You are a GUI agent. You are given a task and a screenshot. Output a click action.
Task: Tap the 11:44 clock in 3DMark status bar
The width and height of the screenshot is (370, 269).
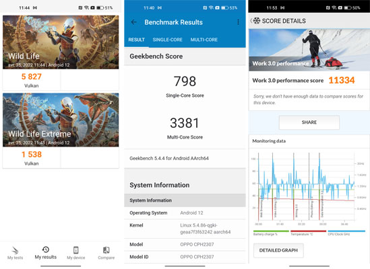[x=24, y=8]
